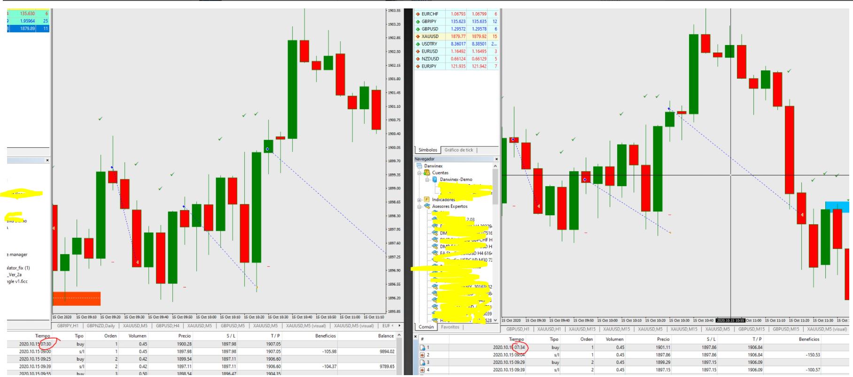Click the Asesores Expertos icon
Screen dimensions: 853x377
[x=427, y=206]
